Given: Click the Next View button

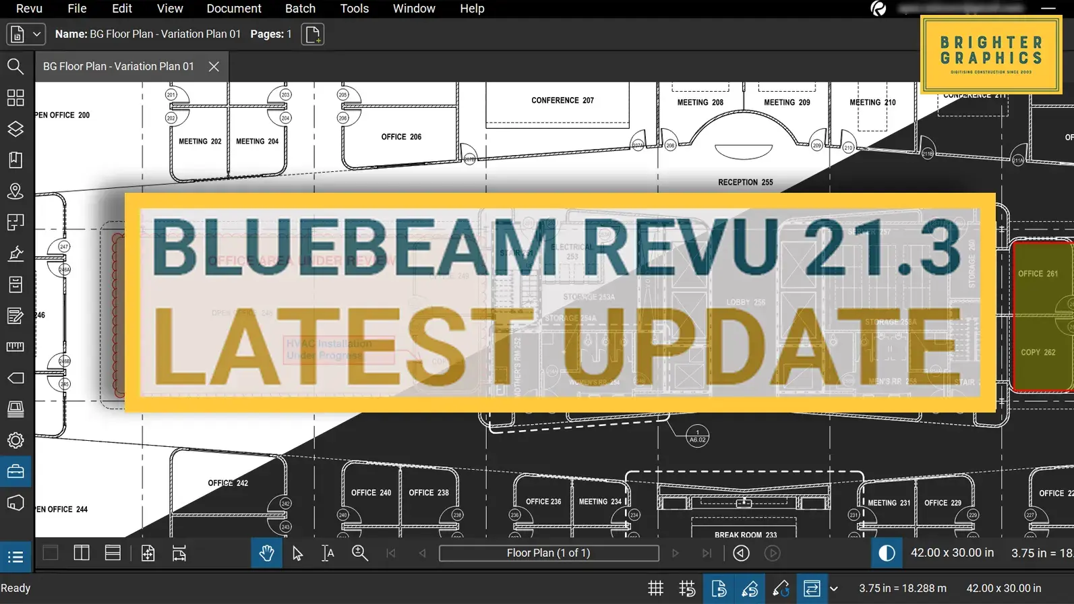Looking at the screenshot, I should pos(773,553).
